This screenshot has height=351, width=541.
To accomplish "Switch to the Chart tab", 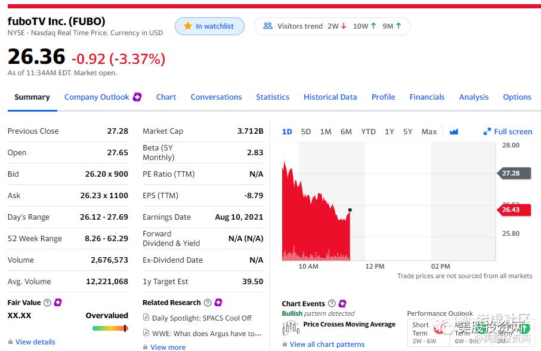I will 166,97.
